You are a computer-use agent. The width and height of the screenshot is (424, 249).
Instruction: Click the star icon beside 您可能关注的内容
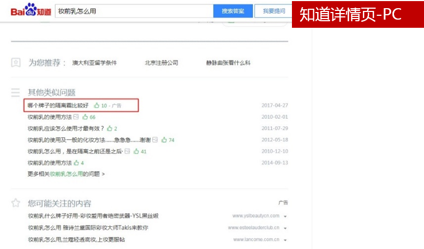(16, 203)
